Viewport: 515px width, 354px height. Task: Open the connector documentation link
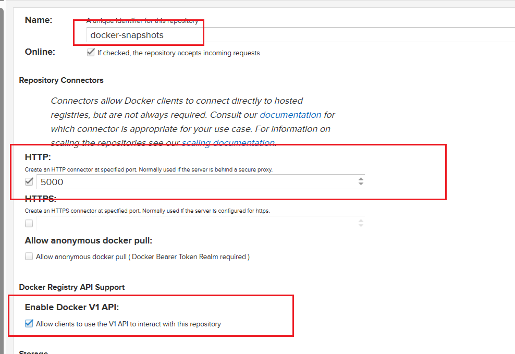(290, 115)
